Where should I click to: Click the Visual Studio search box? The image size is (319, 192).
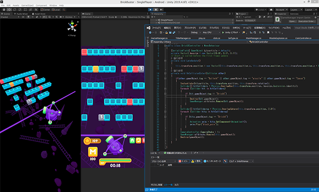(307, 28)
